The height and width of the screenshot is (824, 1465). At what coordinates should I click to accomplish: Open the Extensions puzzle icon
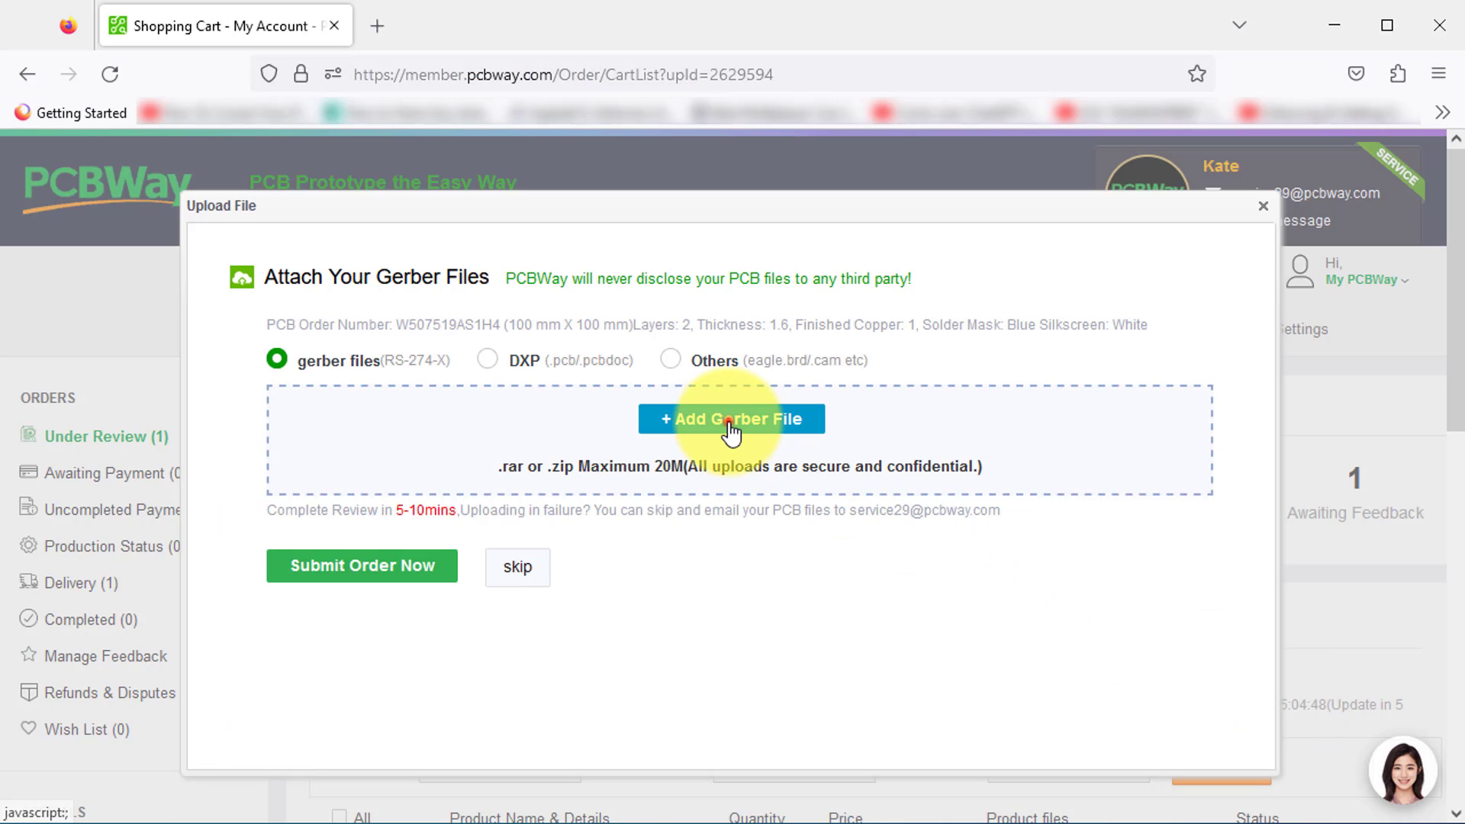click(x=1398, y=74)
